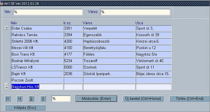The width and height of the screenshot is (210, 112).
Task: Click the X button
Action: pos(43,99)
